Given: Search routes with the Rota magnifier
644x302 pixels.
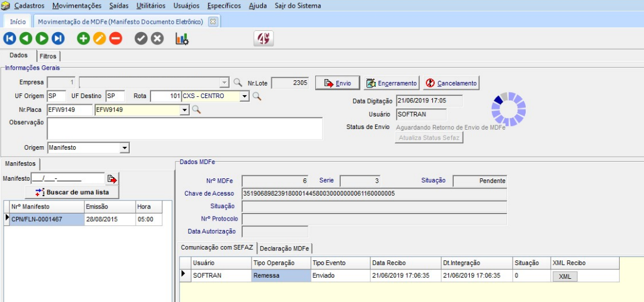Looking at the screenshot, I should (x=257, y=96).
